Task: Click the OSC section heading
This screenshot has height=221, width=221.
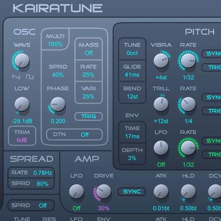Action: click(x=24, y=32)
